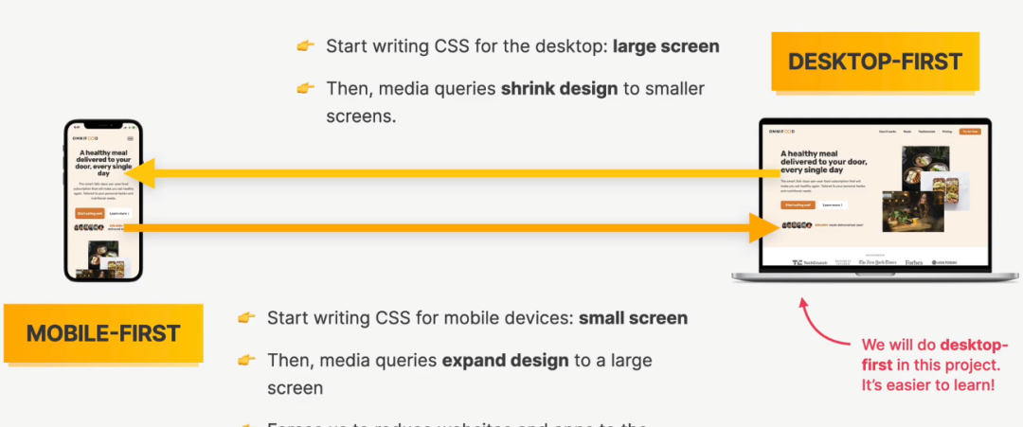Click the curved red arrow under the laptop
The width and height of the screenshot is (1023, 427).
(825, 322)
